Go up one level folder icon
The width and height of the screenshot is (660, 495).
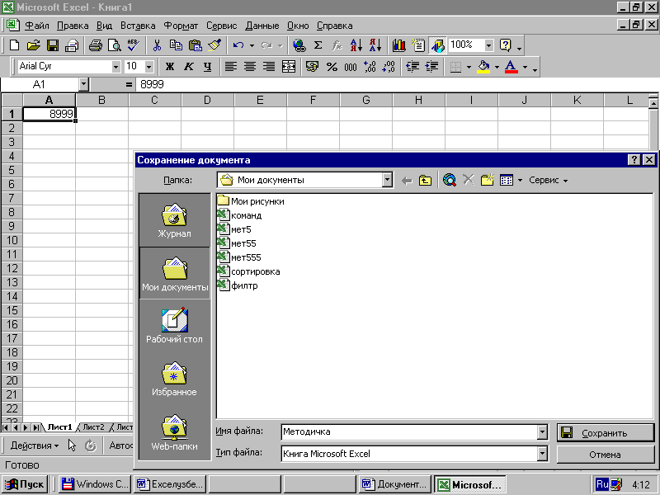click(425, 180)
